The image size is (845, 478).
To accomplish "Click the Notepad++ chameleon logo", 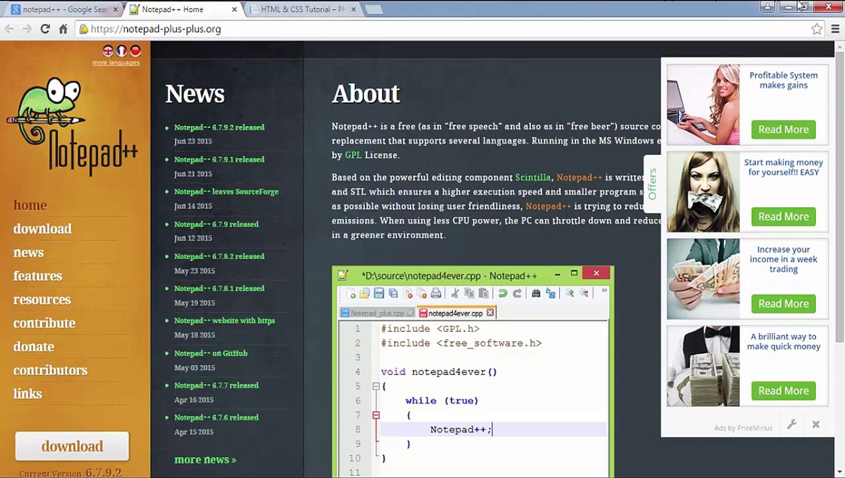I will coord(72,126).
